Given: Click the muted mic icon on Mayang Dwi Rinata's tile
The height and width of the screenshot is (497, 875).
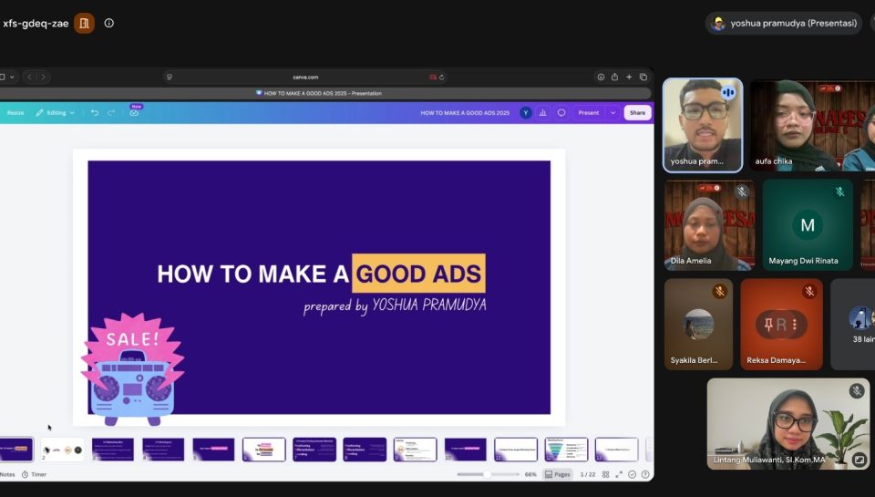Looking at the screenshot, I should point(839,192).
